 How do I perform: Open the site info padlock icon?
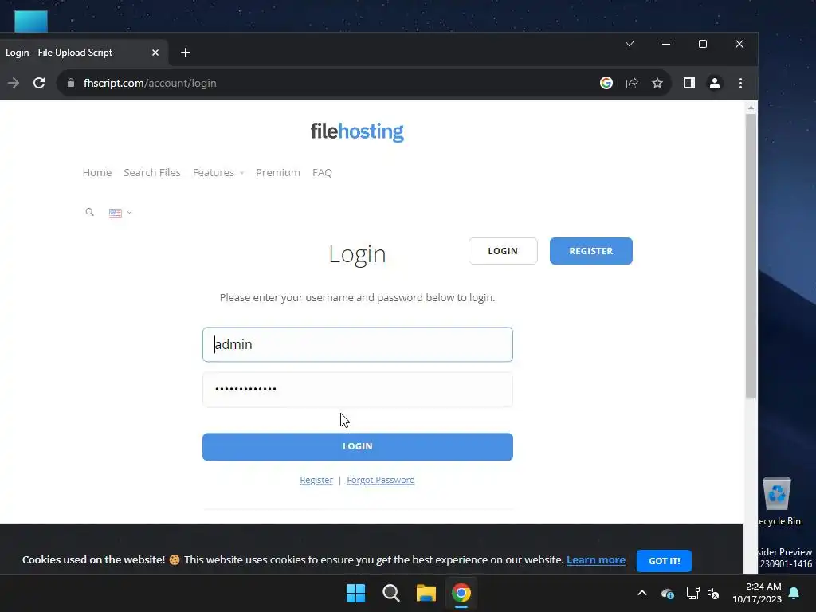[71, 83]
